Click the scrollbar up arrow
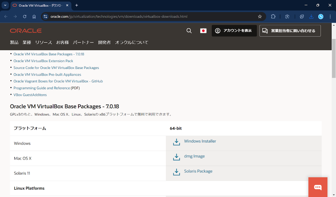The height and width of the screenshot is (197, 336). pyautogui.click(x=334, y=25)
